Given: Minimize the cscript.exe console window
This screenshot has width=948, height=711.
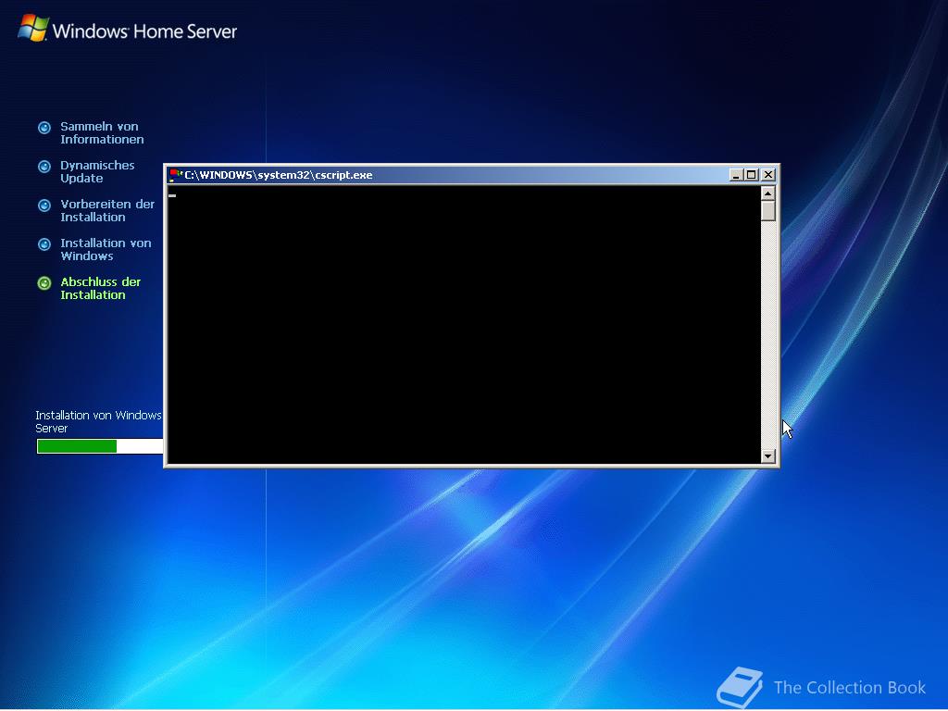Looking at the screenshot, I should point(736,175).
